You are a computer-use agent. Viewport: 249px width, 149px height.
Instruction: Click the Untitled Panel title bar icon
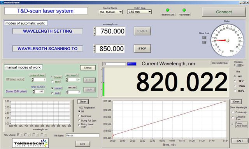2,3
